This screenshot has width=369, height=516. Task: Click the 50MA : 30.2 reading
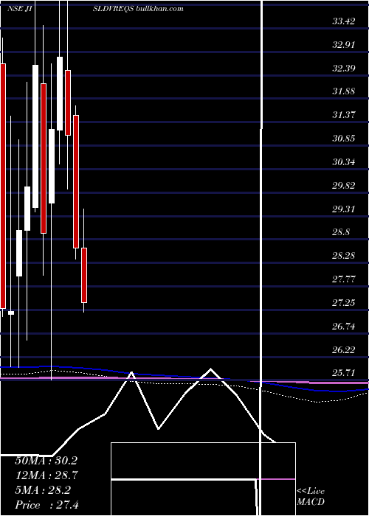point(46,461)
